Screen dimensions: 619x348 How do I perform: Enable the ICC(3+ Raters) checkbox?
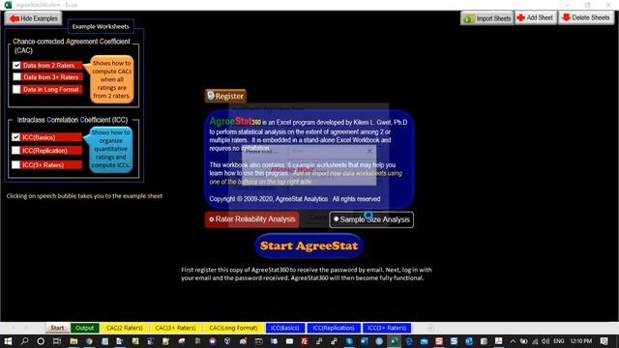(x=15, y=164)
